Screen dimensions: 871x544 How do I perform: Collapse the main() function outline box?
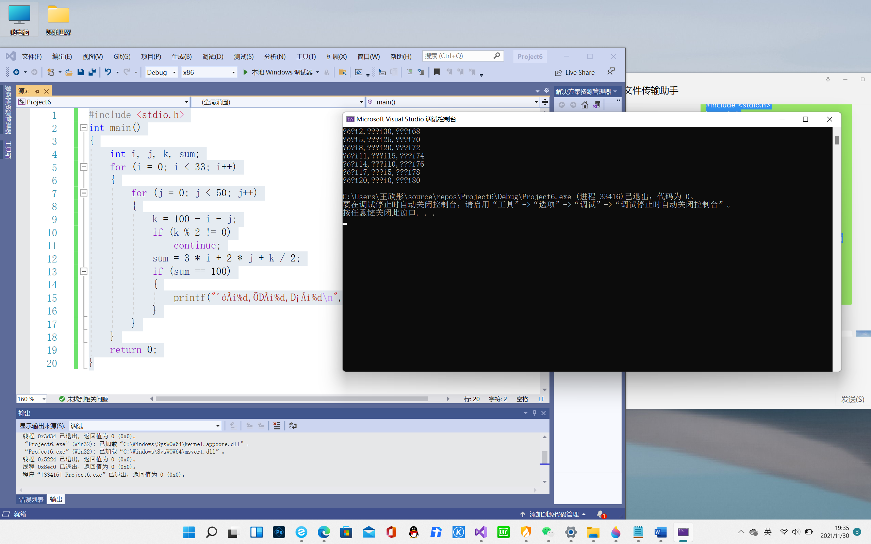[x=83, y=128]
